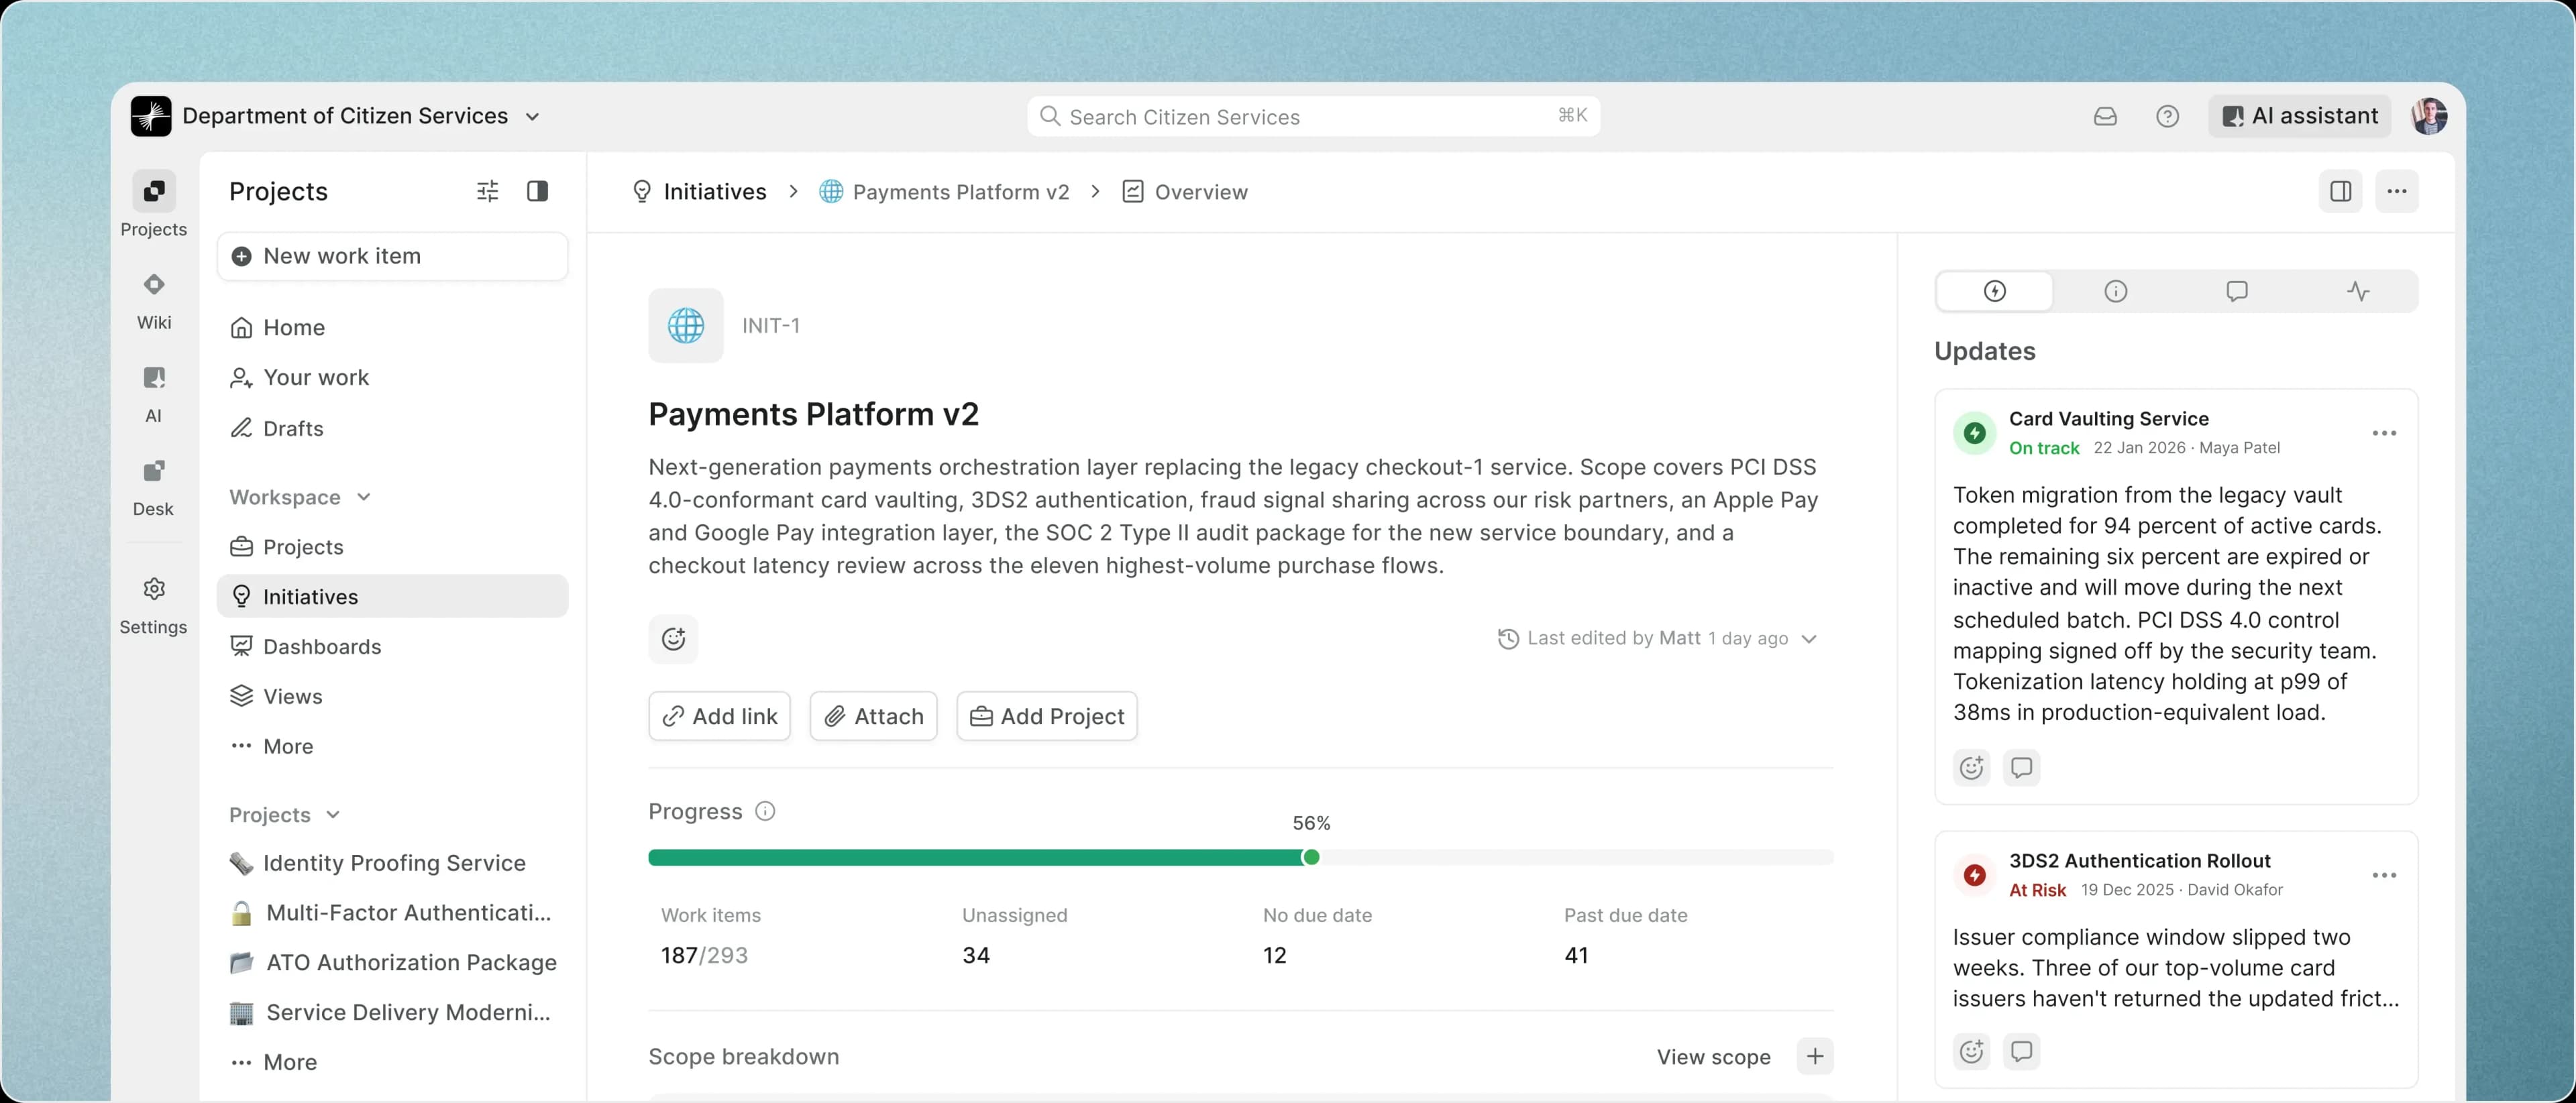Click Payments Platform v2 breadcrumb
2576x1103 pixels.
click(944, 192)
